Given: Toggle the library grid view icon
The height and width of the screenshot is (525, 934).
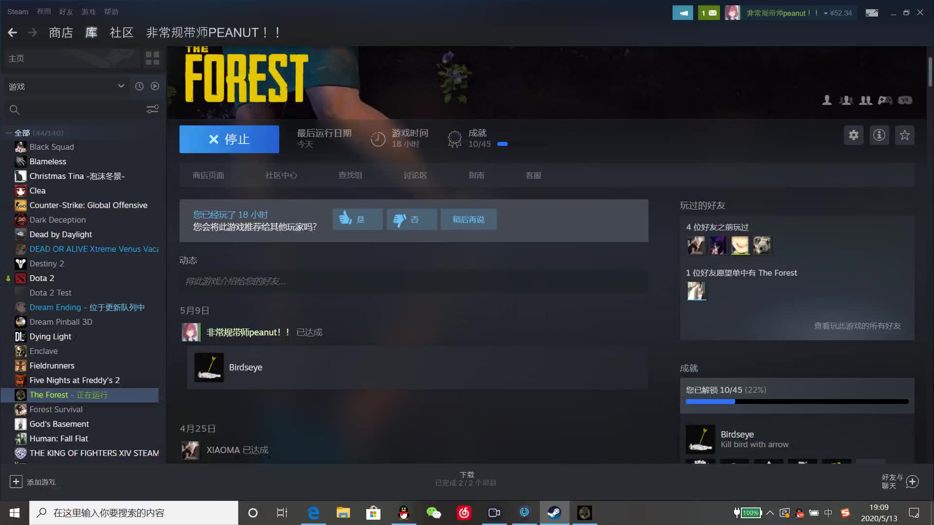Looking at the screenshot, I should (152, 58).
